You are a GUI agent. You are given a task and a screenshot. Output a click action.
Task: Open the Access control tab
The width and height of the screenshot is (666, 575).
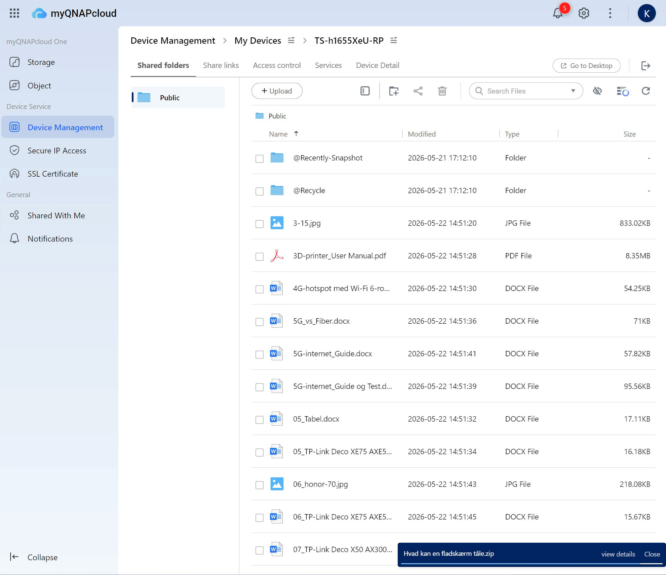click(277, 65)
